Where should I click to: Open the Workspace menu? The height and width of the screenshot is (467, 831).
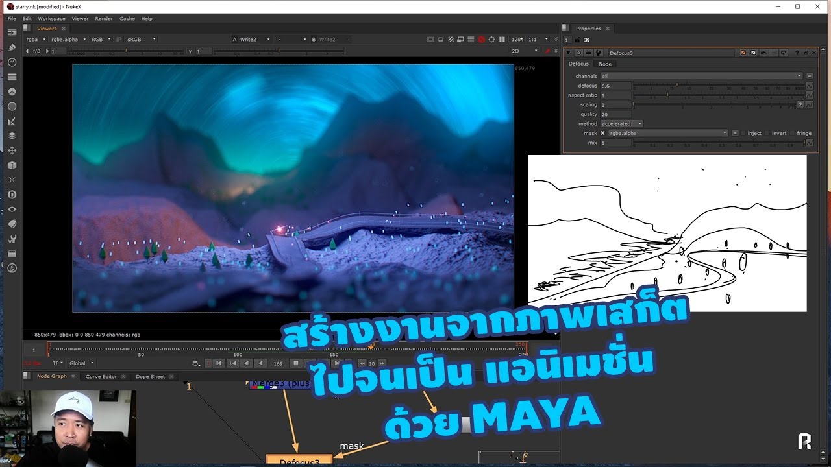click(x=51, y=19)
